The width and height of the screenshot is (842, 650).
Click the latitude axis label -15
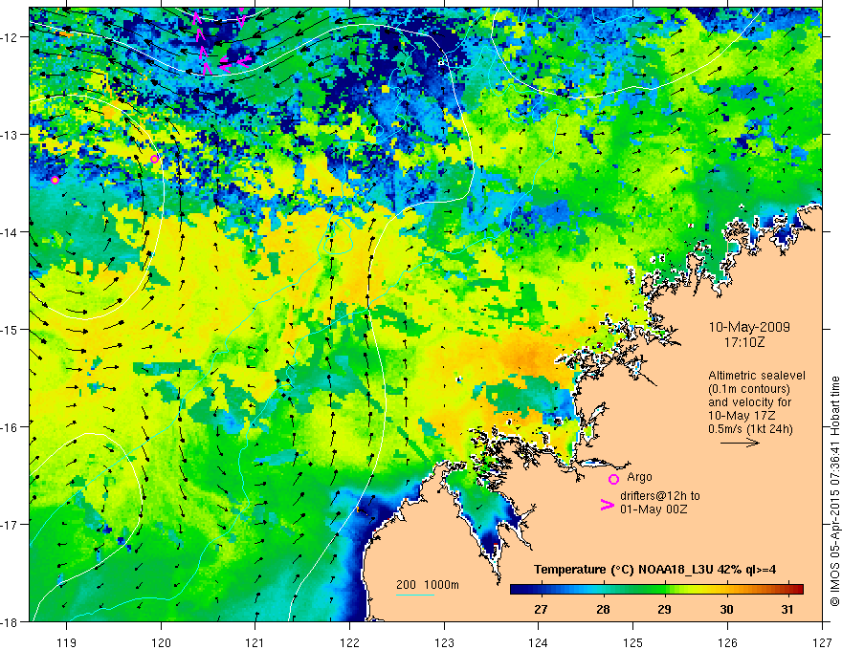tap(10, 329)
